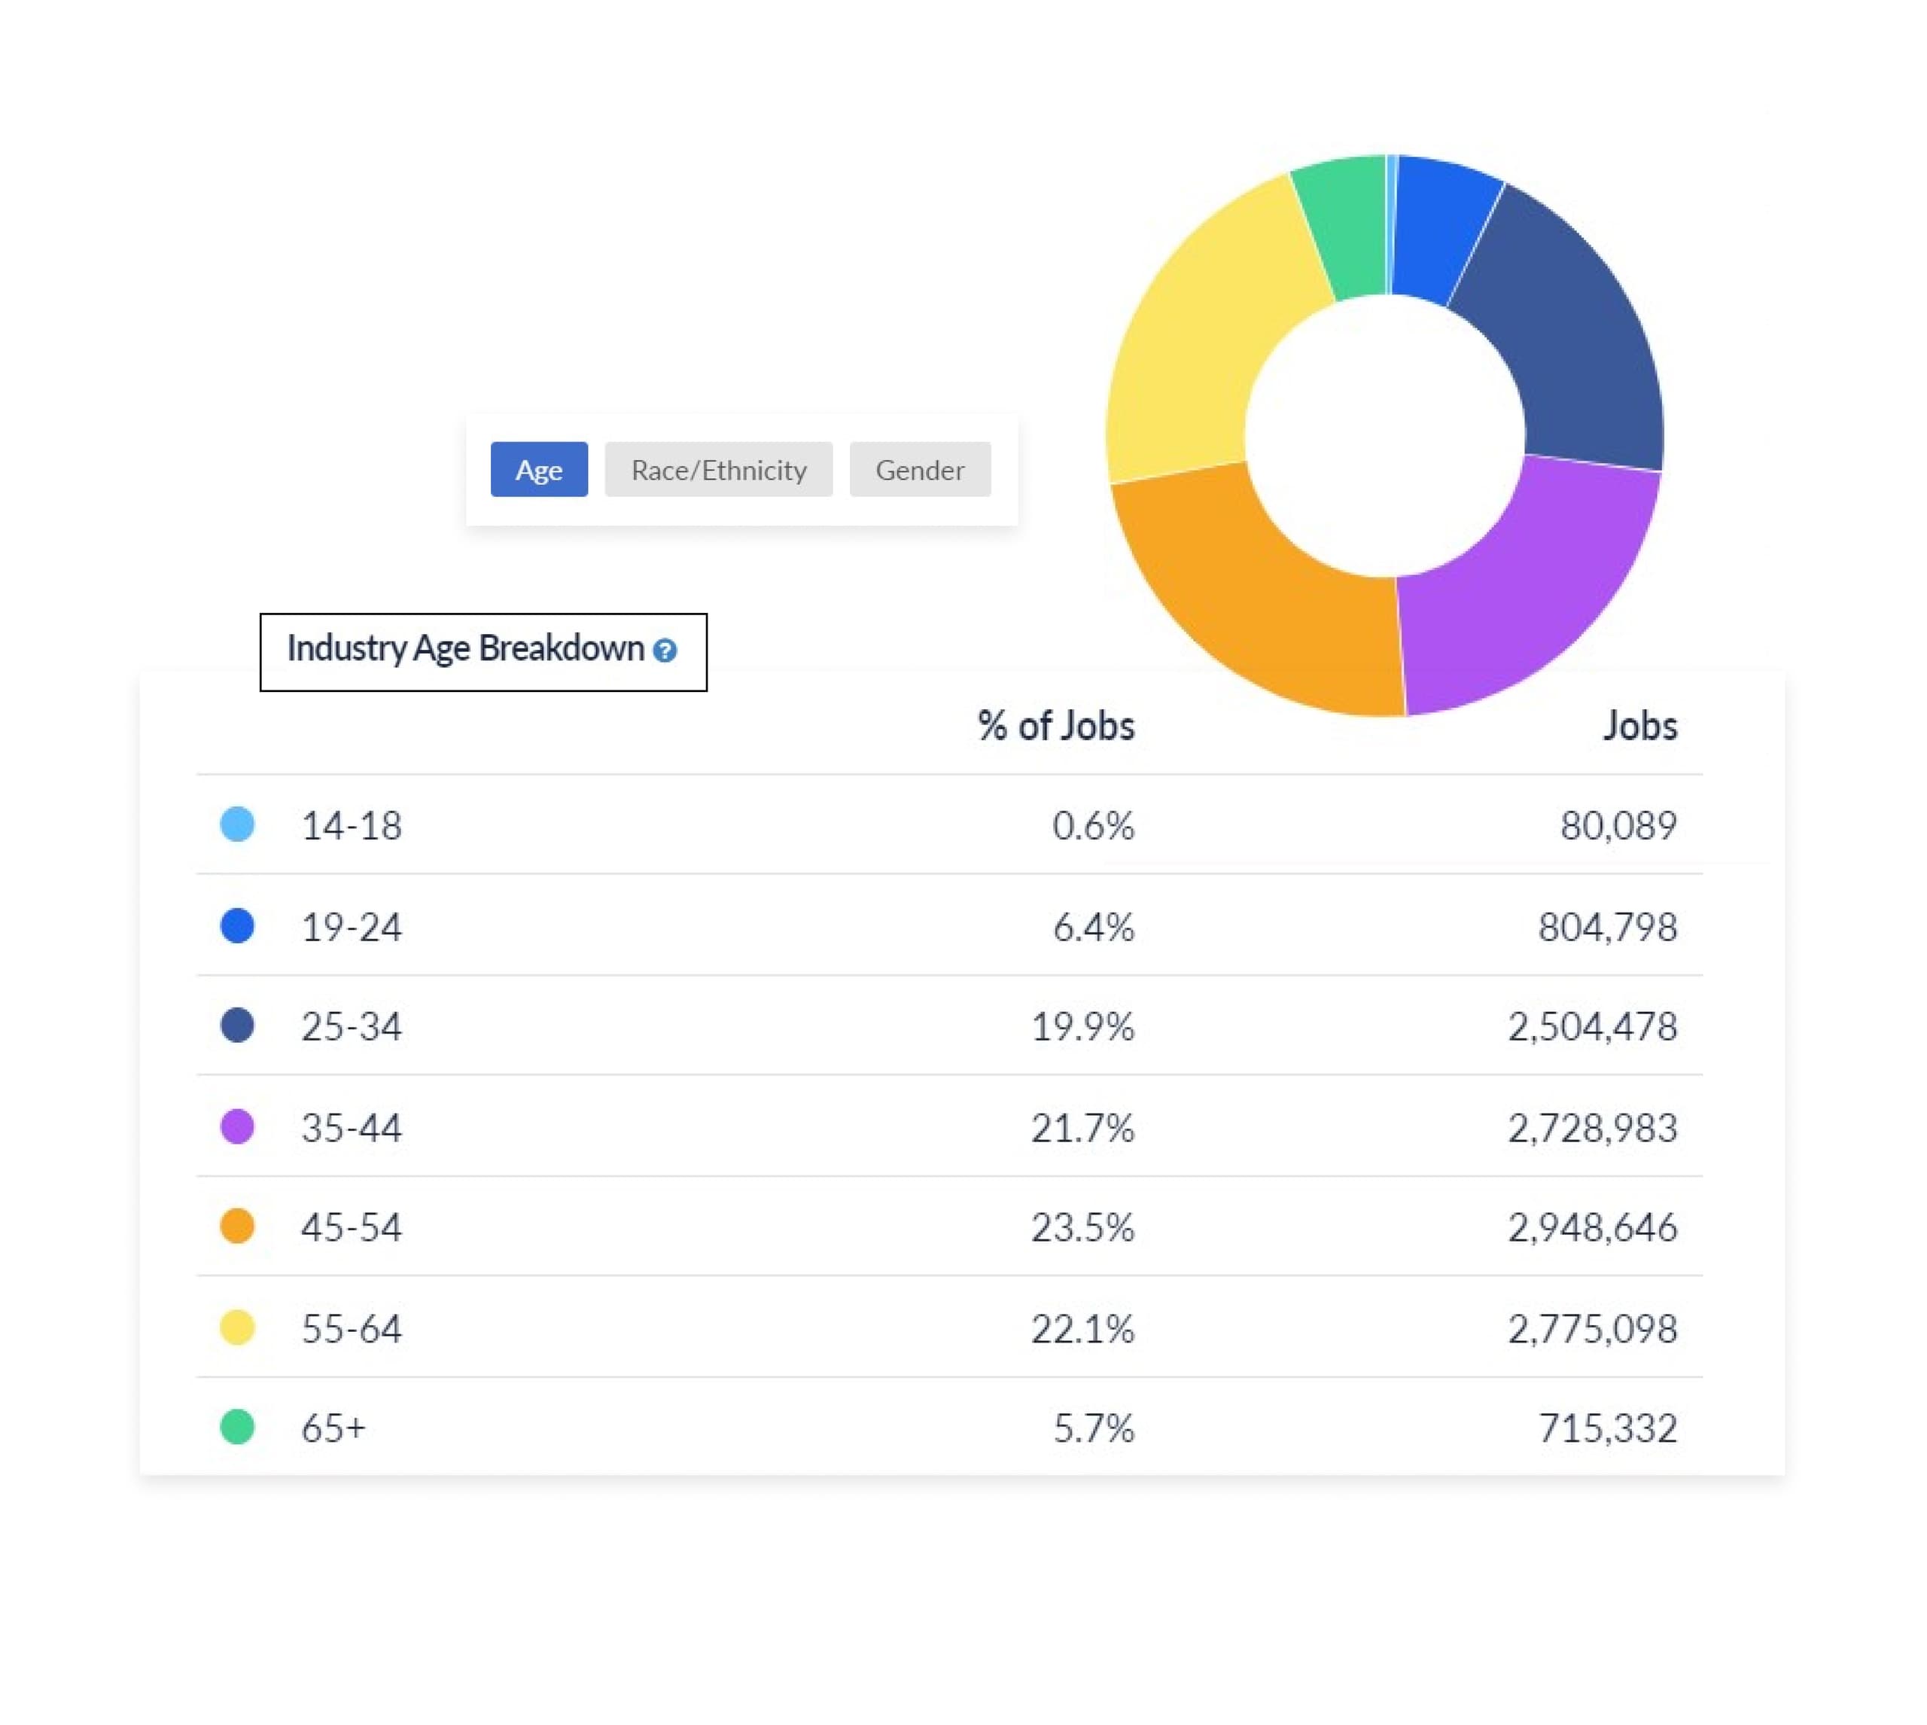Click the '22.1%' value

(x=1083, y=1329)
